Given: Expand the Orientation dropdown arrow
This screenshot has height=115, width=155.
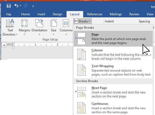Looking at the screenshot, I should click(39, 34).
